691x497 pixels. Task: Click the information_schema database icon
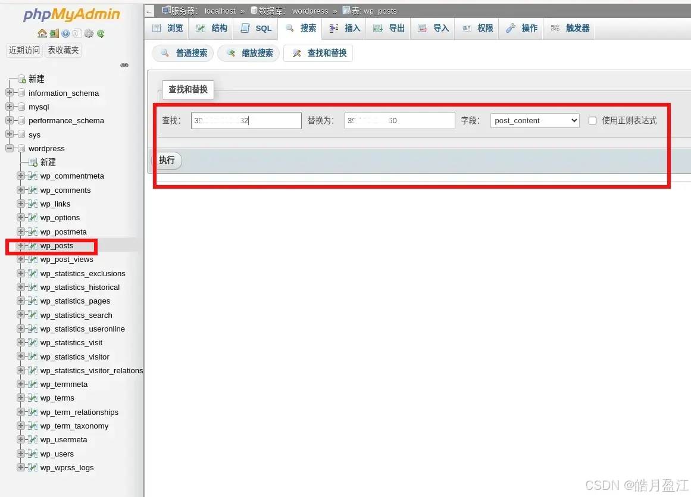(x=21, y=92)
